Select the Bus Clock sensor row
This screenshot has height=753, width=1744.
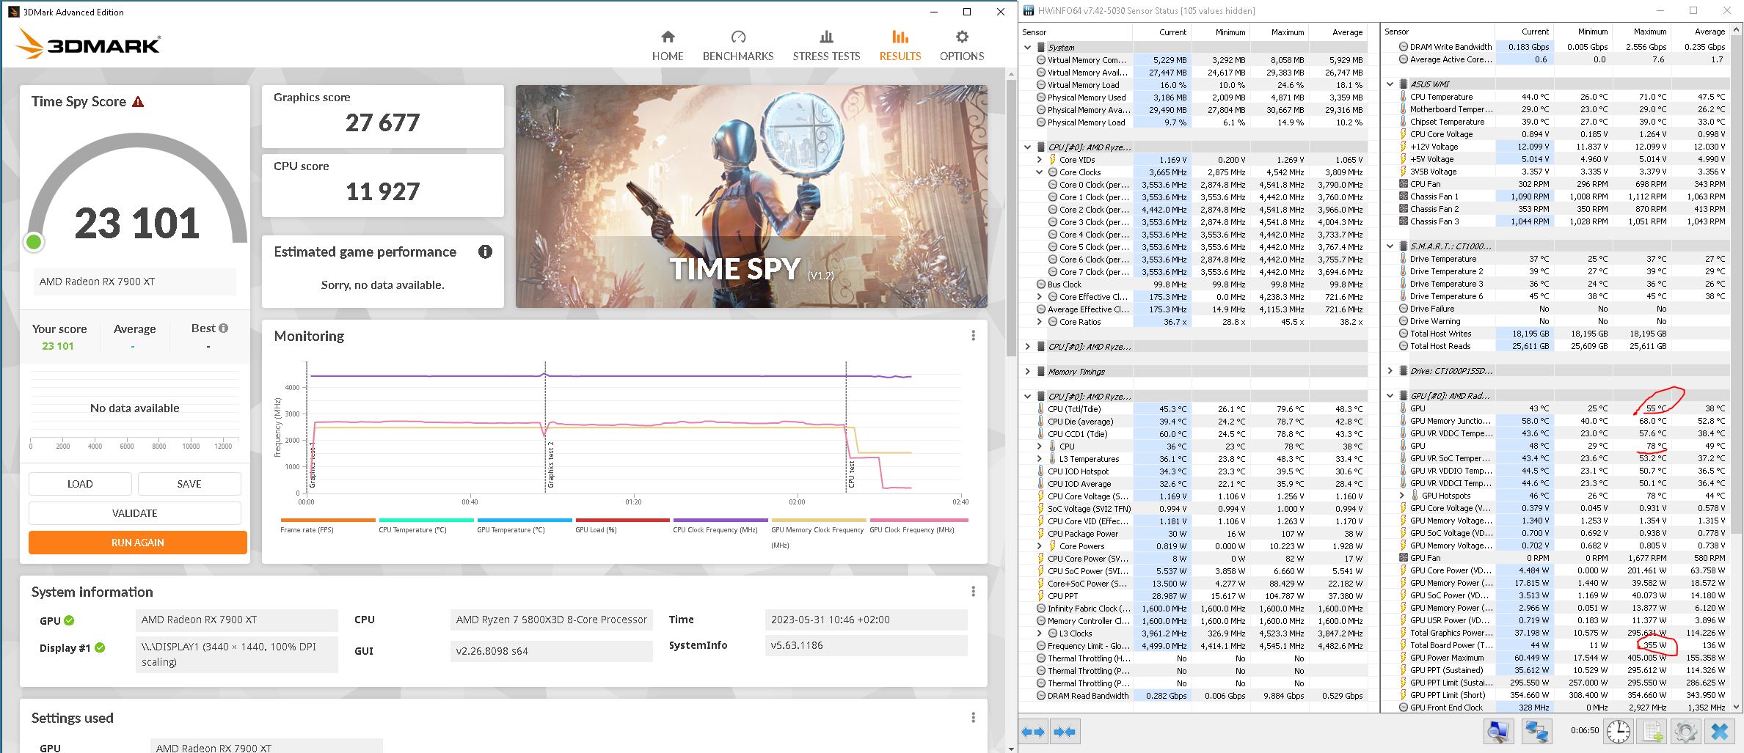(x=1194, y=284)
